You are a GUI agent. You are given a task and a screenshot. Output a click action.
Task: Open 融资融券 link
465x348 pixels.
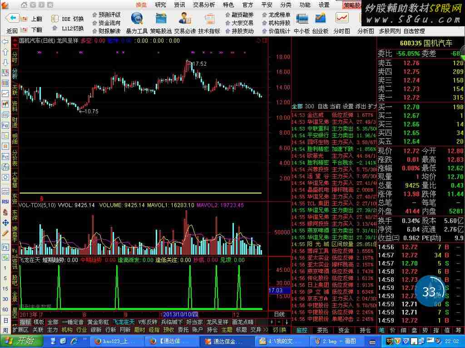239,15
